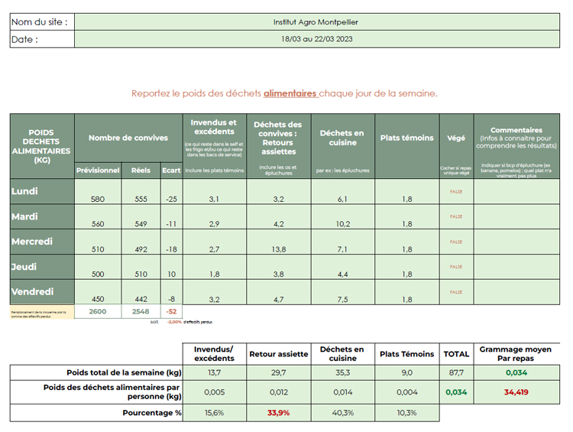Select Jeudi écart value 10
573x432 pixels.
coord(171,267)
